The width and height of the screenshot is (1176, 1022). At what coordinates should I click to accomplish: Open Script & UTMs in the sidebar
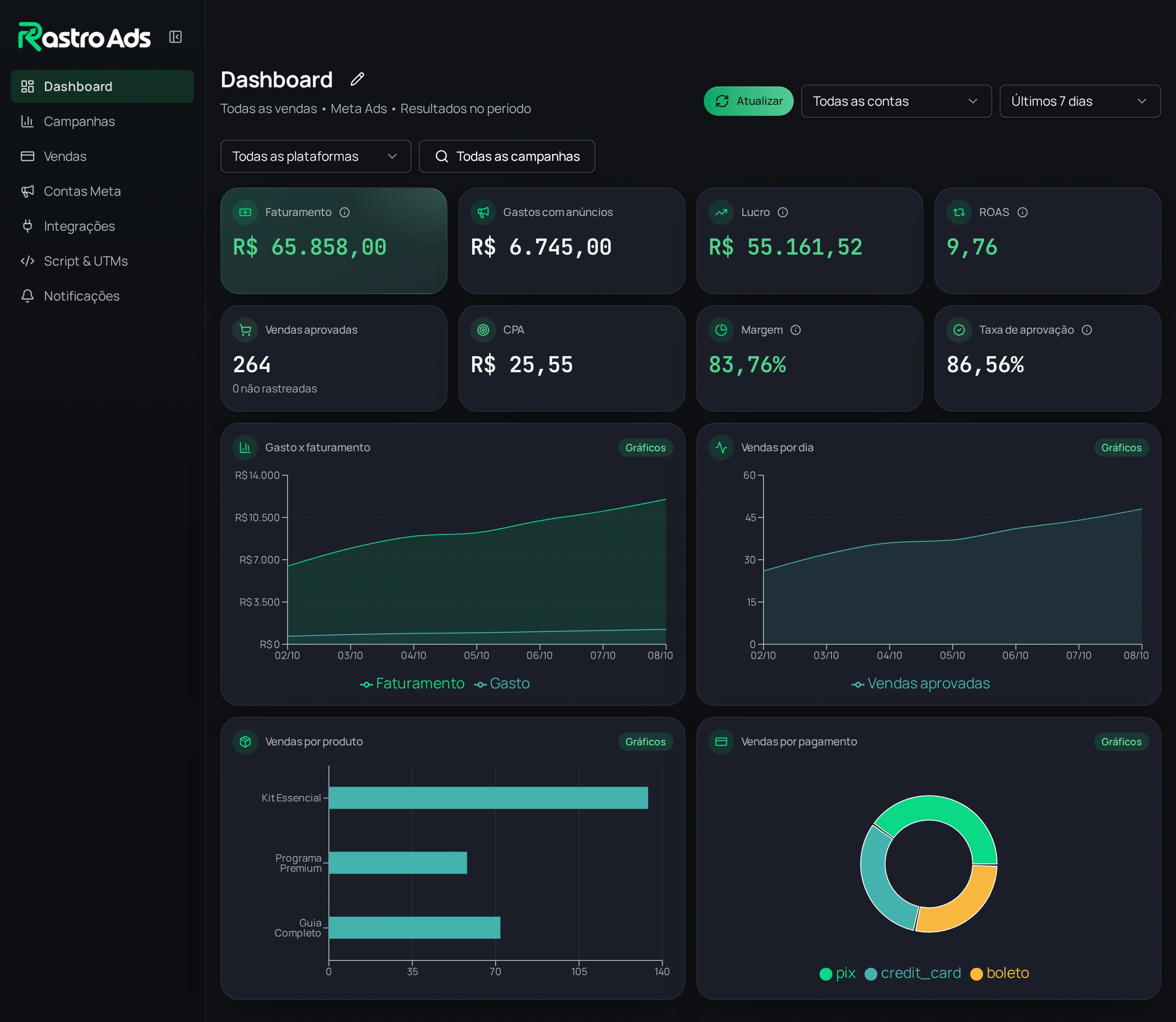tap(102, 261)
